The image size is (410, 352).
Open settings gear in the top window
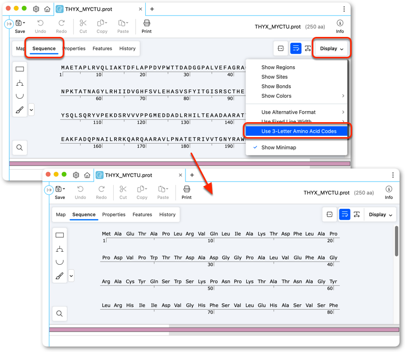click(x=36, y=9)
